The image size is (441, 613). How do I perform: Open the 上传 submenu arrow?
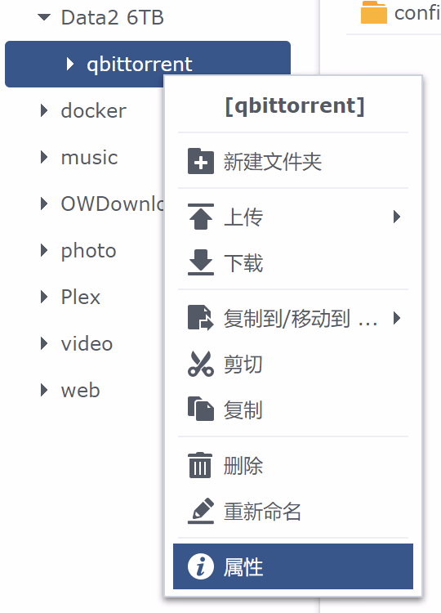[397, 217]
